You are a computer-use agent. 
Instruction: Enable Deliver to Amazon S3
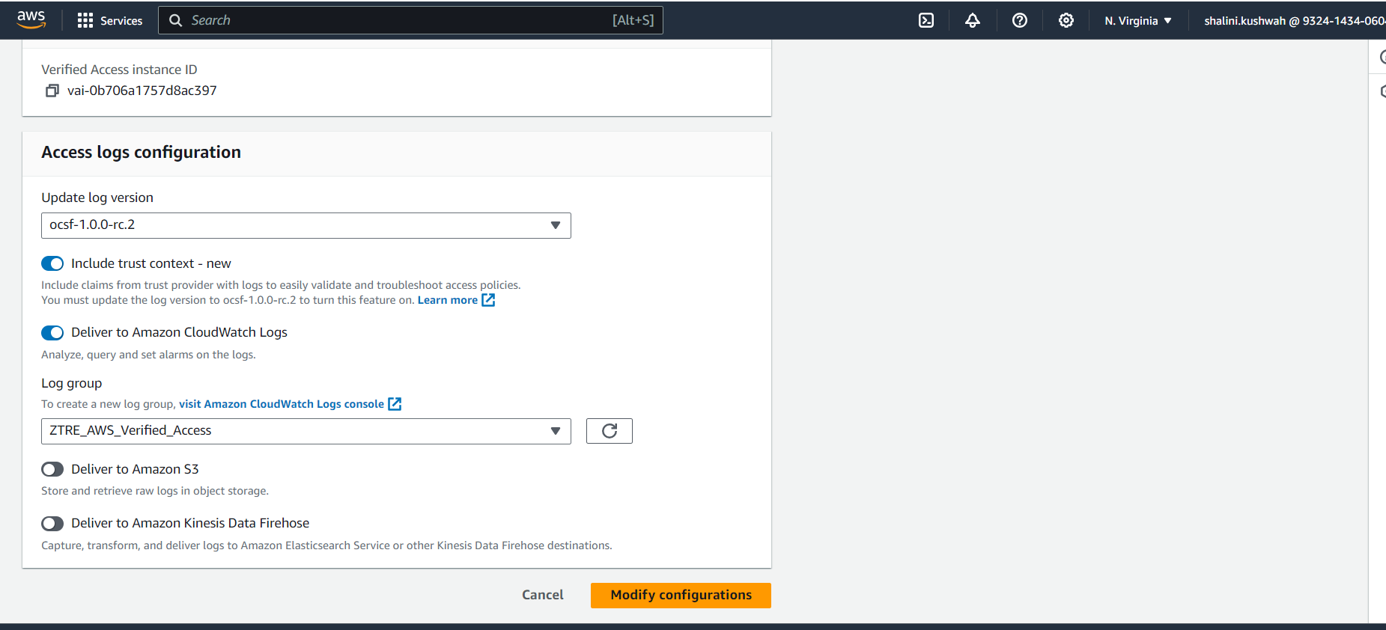tap(52, 469)
